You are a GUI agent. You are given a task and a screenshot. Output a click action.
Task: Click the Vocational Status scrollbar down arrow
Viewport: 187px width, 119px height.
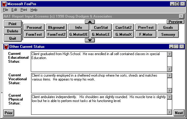[169, 91]
